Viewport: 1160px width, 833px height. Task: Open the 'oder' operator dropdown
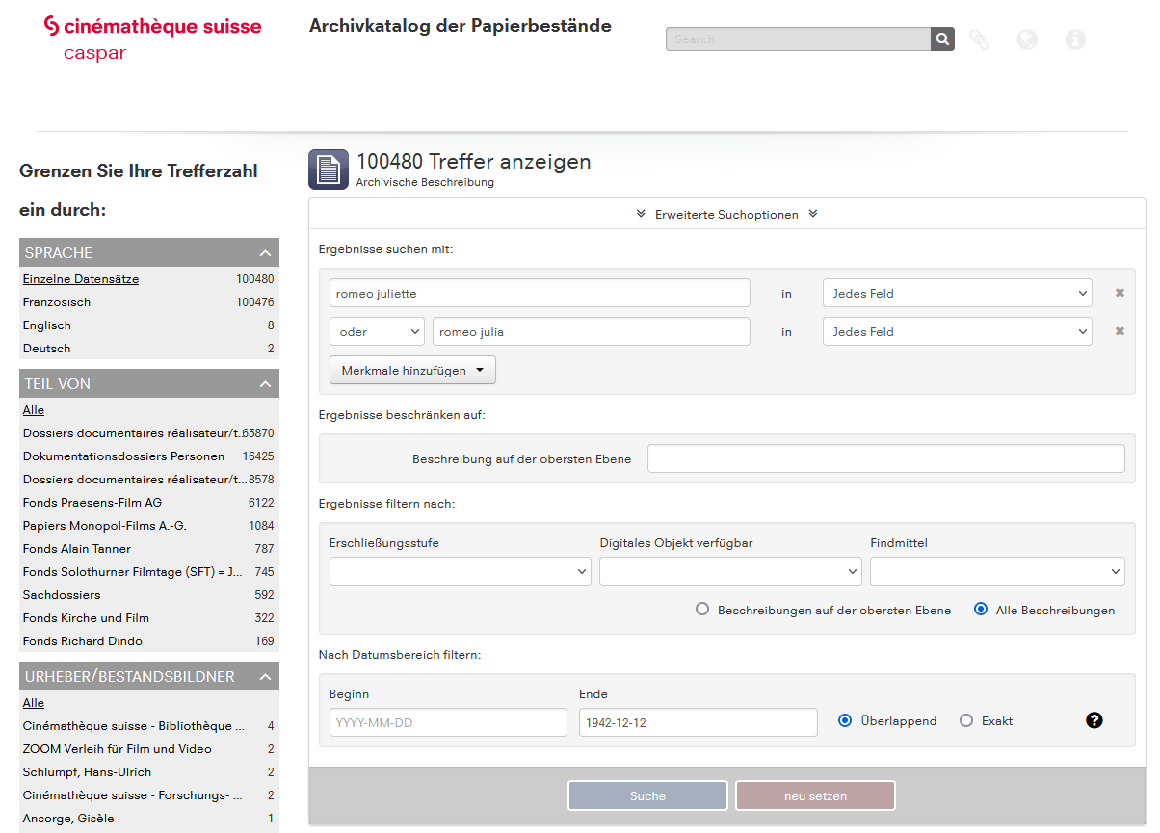377,331
